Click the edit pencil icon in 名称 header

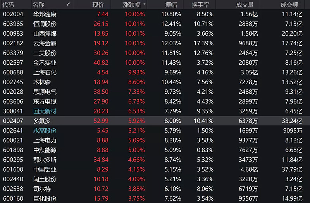point(69,4)
